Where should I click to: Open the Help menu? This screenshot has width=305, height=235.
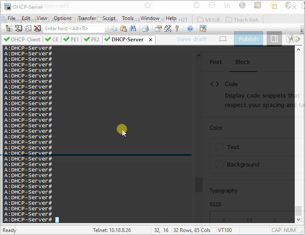[171, 18]
